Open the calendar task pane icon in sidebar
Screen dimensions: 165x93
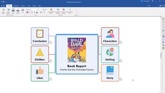click(x=163, y=22)
